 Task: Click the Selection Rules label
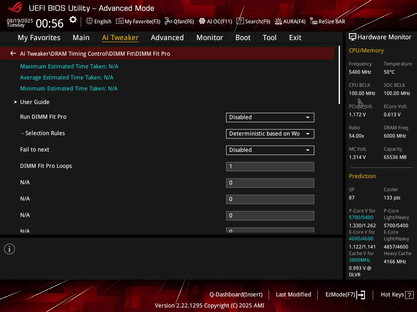click(43, 133)
